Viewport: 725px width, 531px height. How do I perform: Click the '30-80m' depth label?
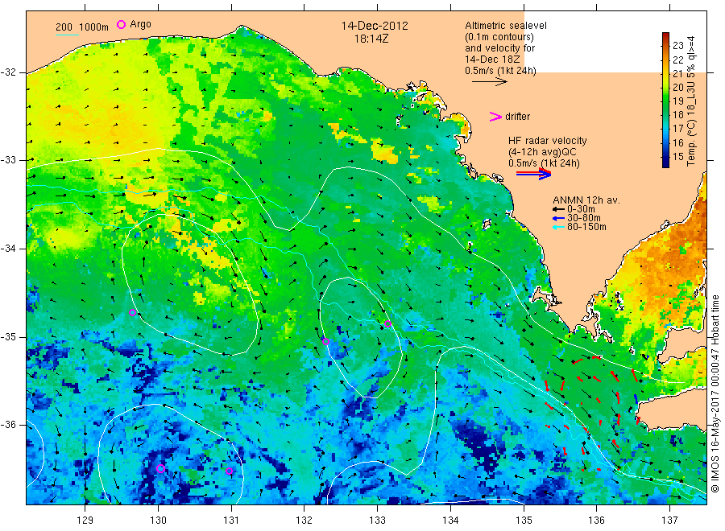[x=584, y=218]
